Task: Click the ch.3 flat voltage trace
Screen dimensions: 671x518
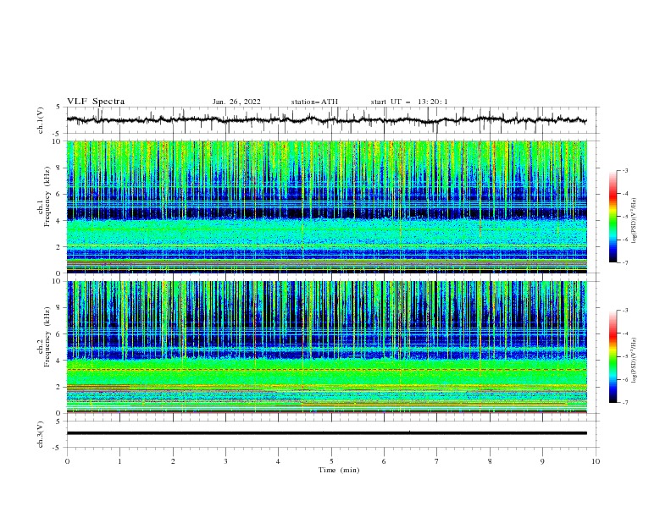Action: [326, 433]
